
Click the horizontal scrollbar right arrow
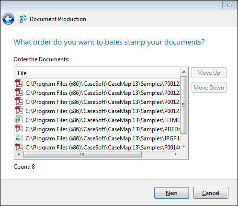175,154
